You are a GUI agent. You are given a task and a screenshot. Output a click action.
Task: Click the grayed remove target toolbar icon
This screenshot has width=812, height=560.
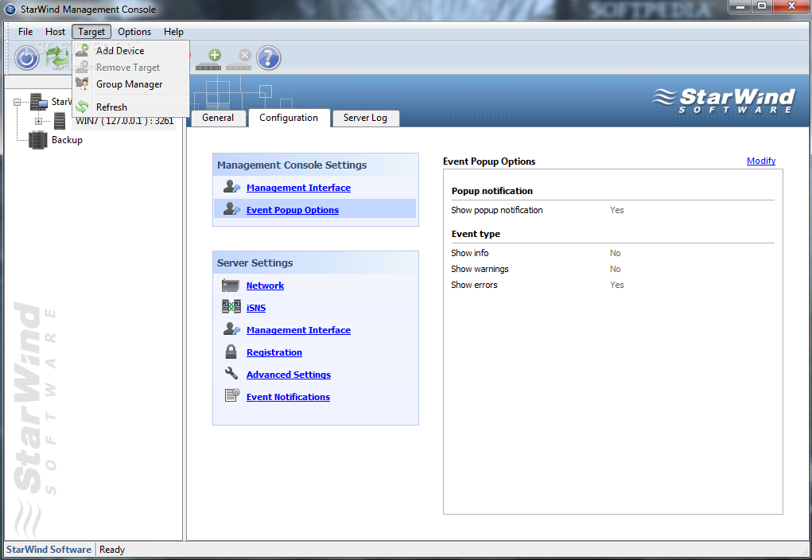tap(239, 59)
